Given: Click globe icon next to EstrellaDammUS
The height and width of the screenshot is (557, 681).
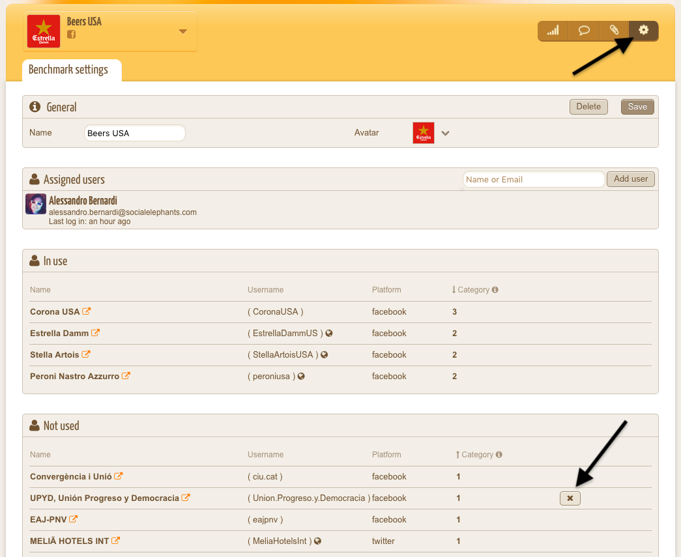Looking at the screenshot, I should pos(329,334).
